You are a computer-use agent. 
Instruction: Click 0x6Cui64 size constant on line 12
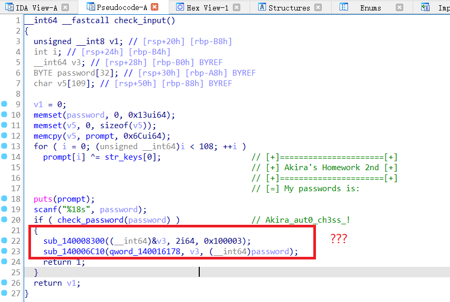click(142, 136)
